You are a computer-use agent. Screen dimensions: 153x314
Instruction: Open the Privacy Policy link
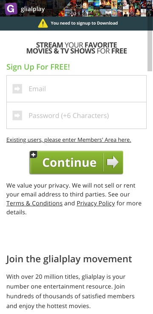(x=96, y=203)
